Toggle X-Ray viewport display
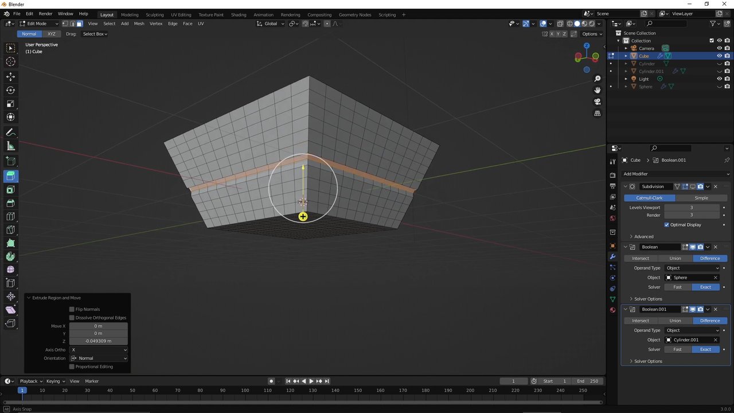734x413 pixels. pyautogui.click(x=559, y=24)
